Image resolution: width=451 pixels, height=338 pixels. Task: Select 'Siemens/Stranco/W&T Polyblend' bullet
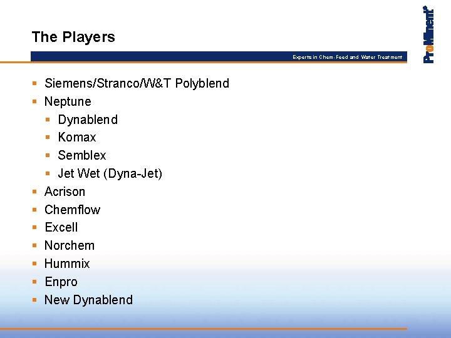pyautogui.click(x=137, y=83)
